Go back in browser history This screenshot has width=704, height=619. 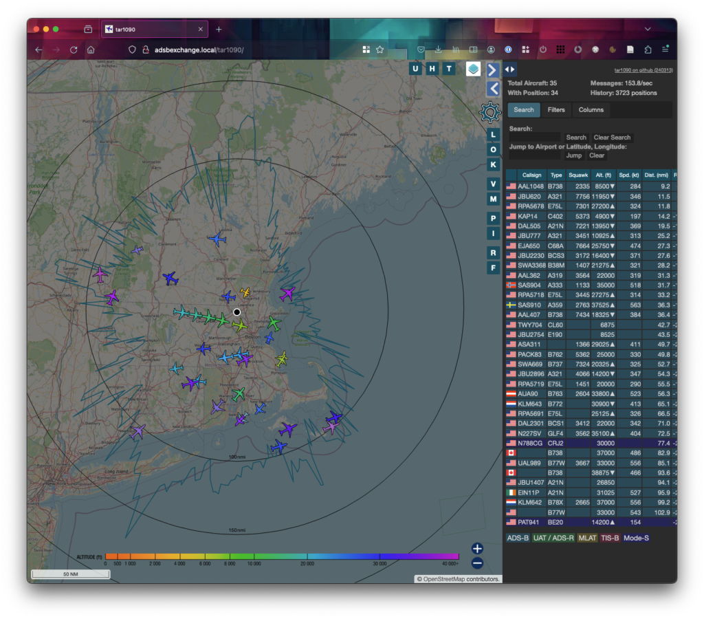click(38, 50)
